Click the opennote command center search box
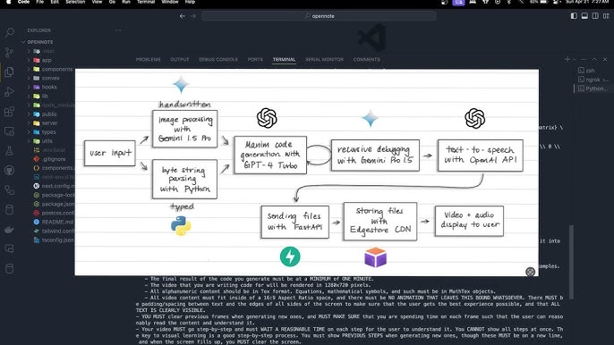The width and height of the screenshot is (614, 345). pyautogui.click(x=319, y=16)
